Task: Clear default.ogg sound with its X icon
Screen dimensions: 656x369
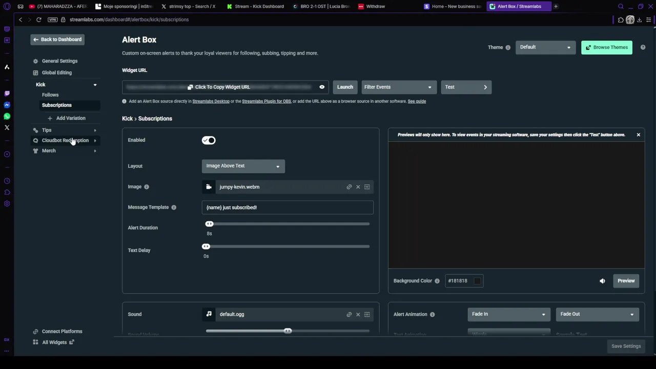Action: [358, 315]
